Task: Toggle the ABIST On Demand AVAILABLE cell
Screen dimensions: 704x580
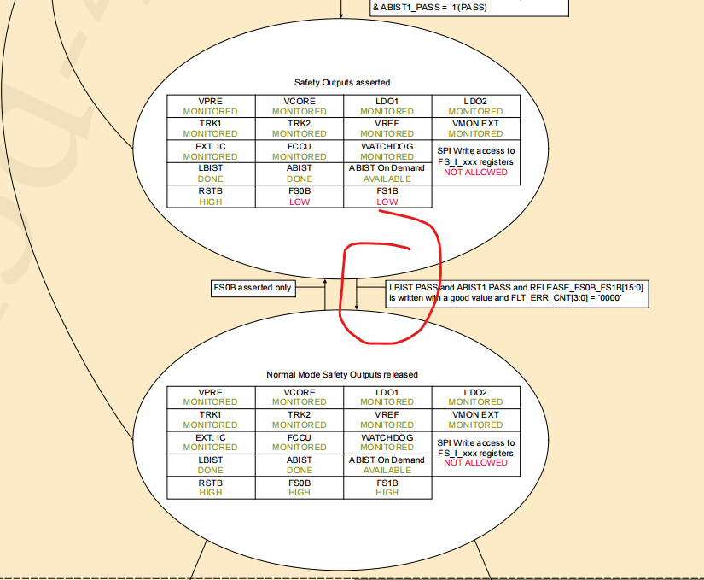Action: coord(387,173)
